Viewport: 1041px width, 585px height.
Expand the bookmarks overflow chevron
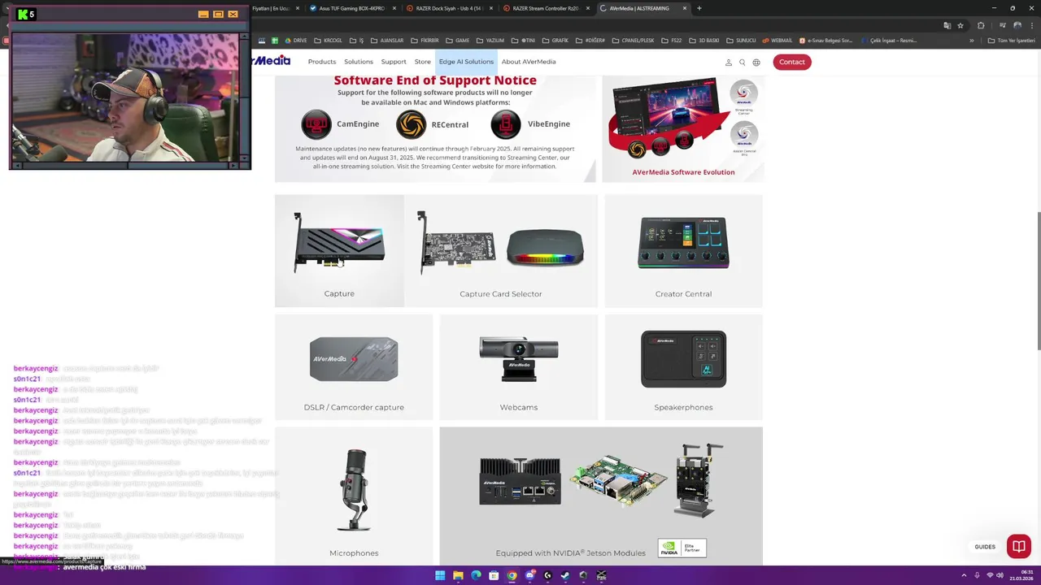971,41
